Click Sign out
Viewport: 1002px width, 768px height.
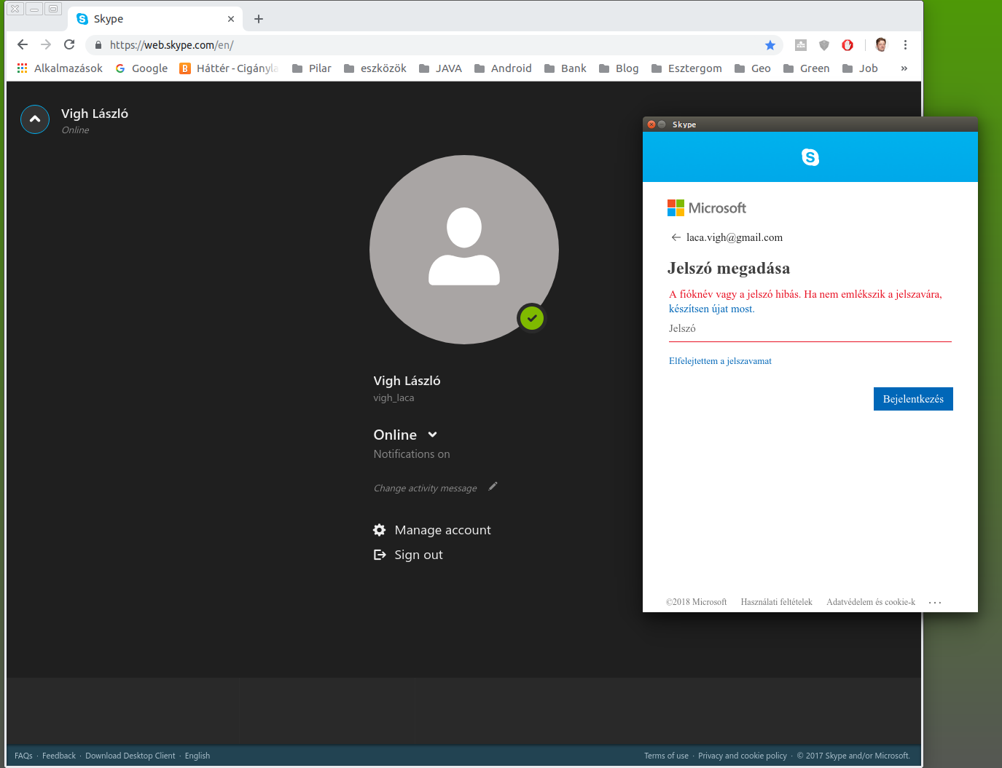(x=418, y=555)
